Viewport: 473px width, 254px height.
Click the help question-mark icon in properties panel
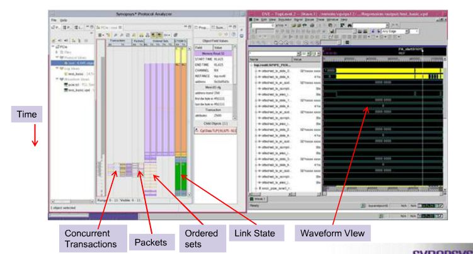click(234, 35)
